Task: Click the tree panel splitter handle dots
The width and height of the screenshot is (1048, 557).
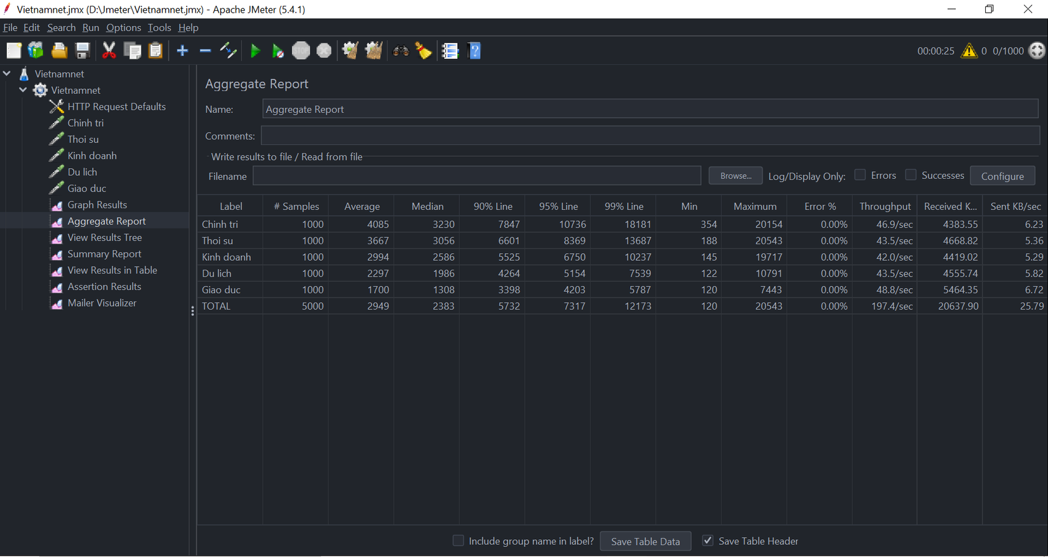Action: click(x=192, y=311)
